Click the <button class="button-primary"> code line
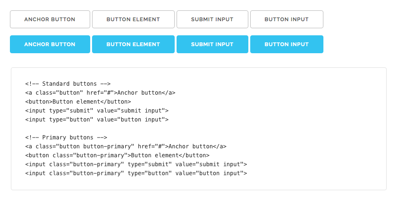 117,155
